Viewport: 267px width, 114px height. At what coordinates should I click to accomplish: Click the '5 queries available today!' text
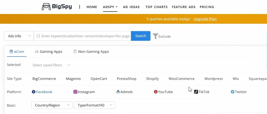[x=168, y=19]
